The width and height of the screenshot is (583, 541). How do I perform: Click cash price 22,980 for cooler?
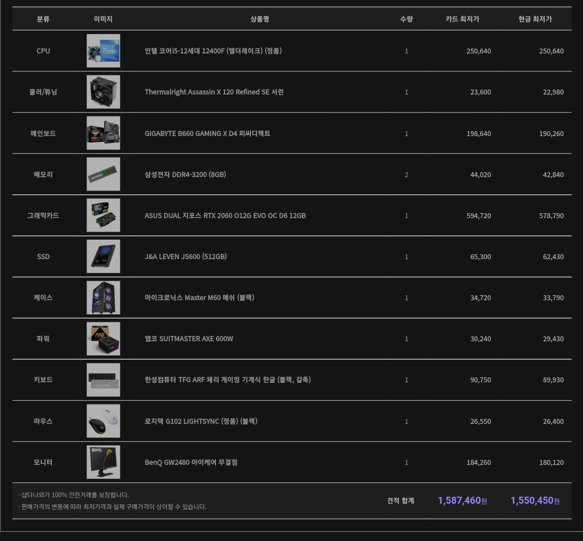click(553, 92)
